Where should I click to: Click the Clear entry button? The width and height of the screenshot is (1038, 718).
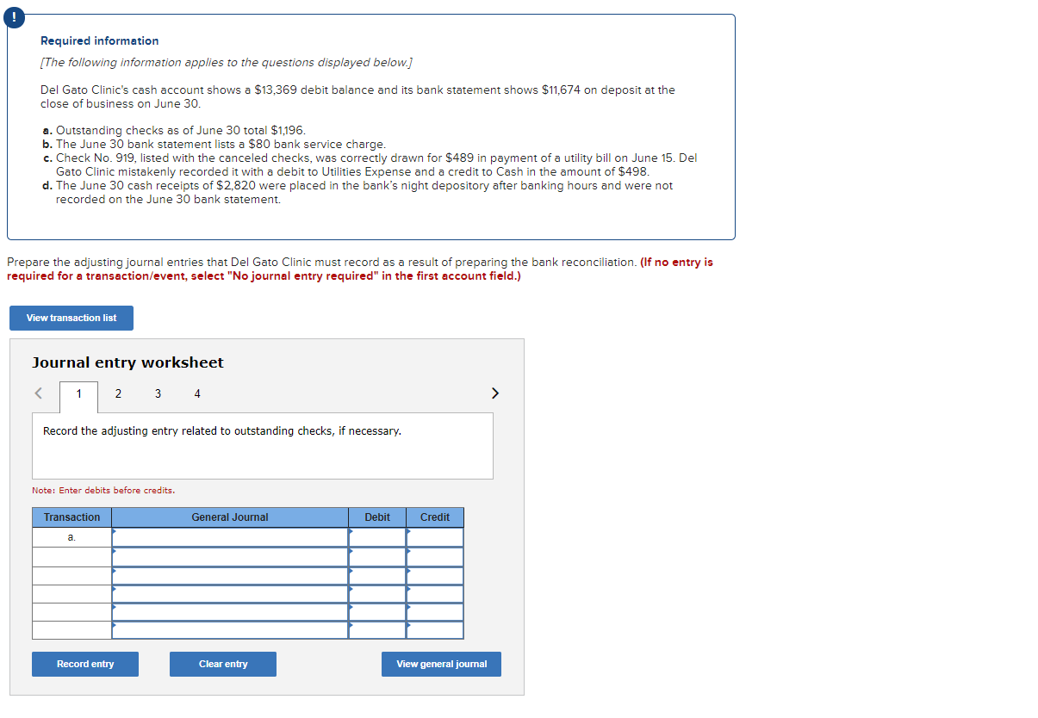coord(223,664)
